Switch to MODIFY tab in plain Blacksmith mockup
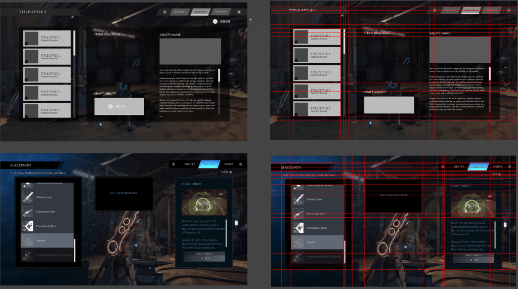518x289 pixels. 229,164
